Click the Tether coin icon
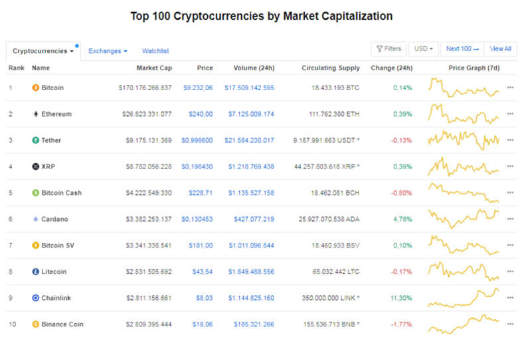Image resolution: width=530 pixels, height=337 pixels. [x=36, y=140]
